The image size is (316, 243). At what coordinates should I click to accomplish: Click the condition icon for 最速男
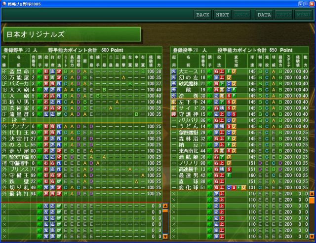(x=210, y=175)
